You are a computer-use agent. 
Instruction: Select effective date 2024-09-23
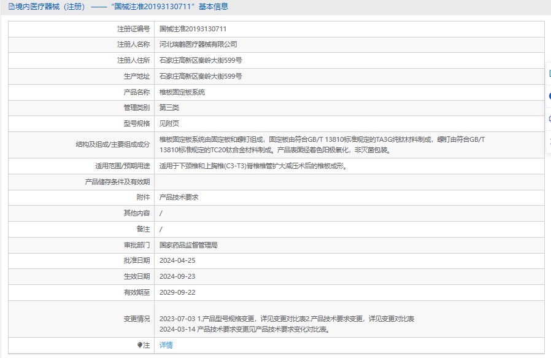[177, 276]
